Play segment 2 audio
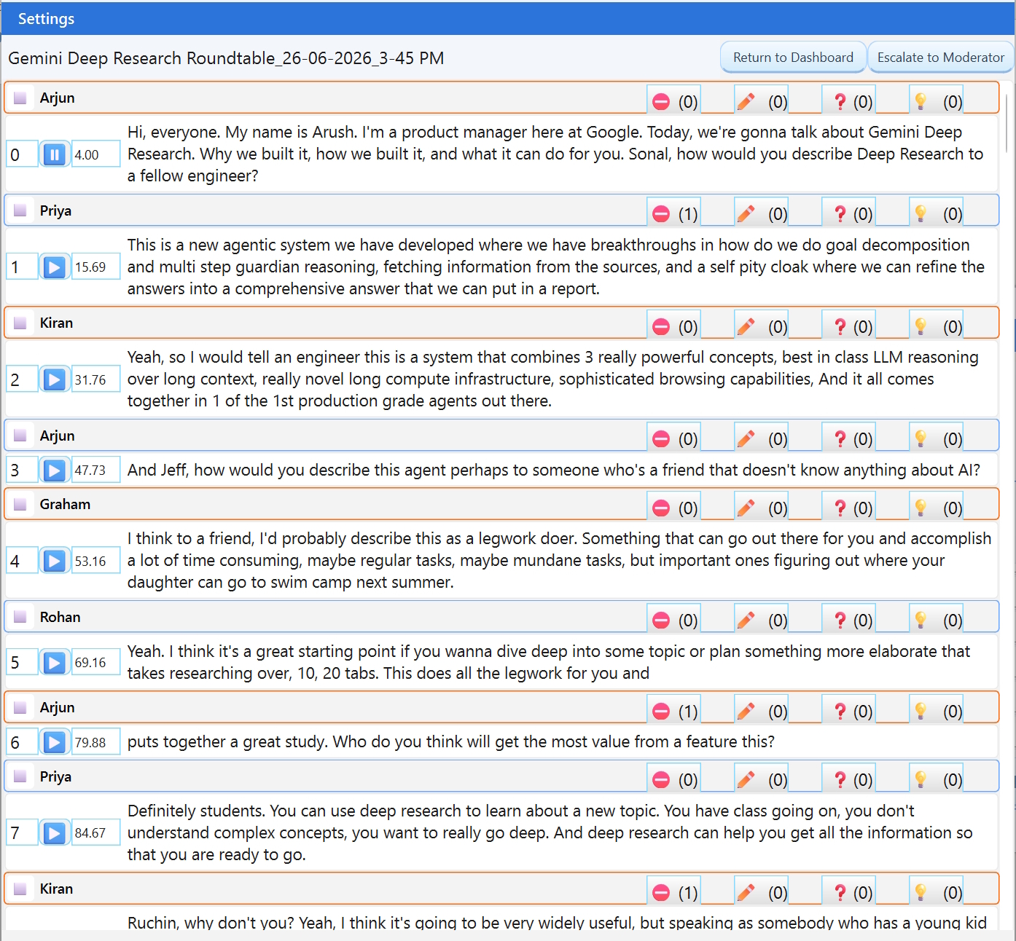This screenshot has width=1016, height=941. point(55,379)
